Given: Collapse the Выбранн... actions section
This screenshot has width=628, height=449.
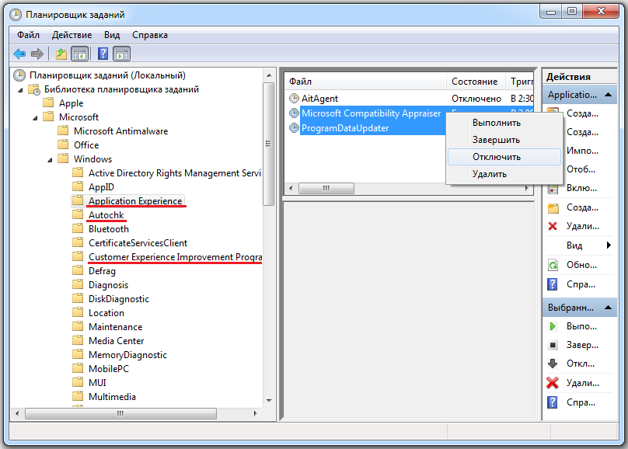Looking at the screenshot, I should pyautogui.click(x=608, y=308).
